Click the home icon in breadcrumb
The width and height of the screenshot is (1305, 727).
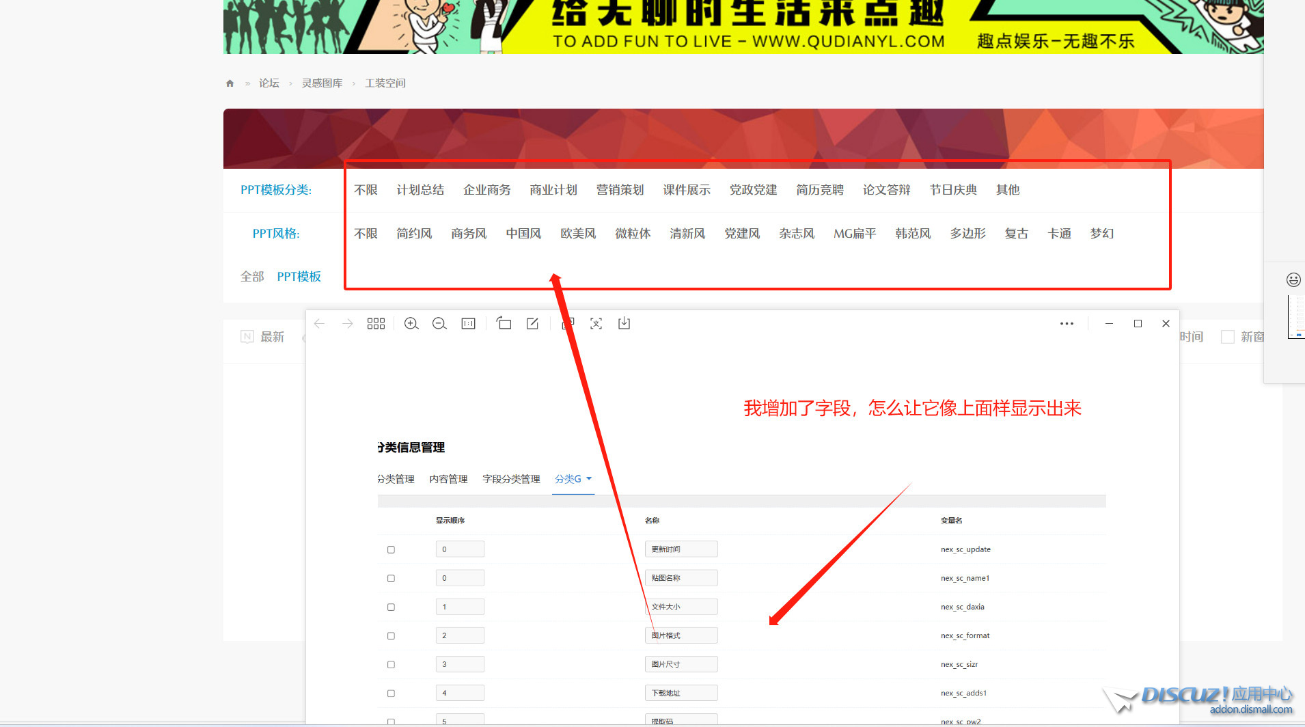230,83
